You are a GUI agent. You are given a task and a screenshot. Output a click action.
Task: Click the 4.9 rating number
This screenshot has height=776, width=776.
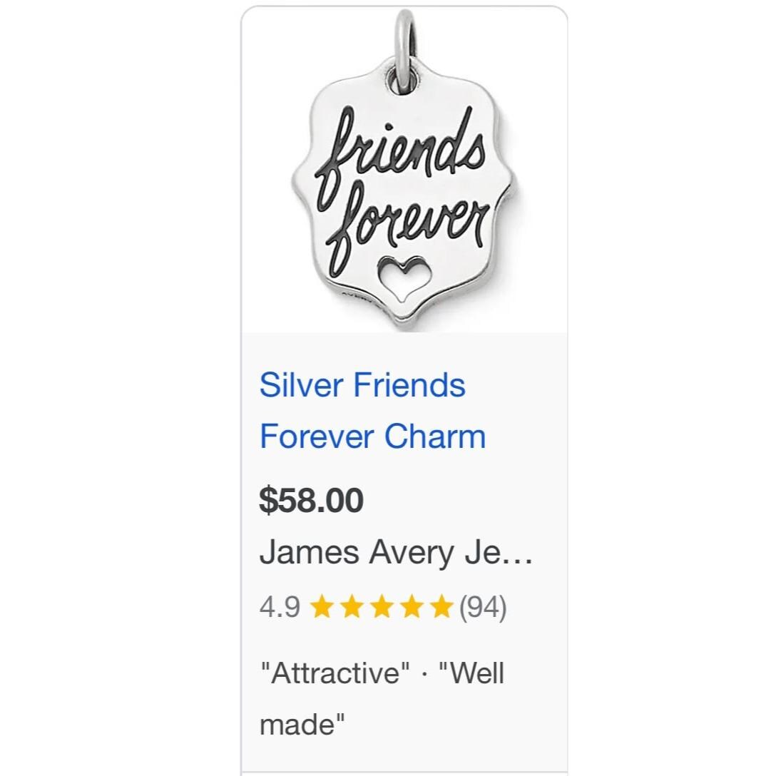tap(280, 608)
